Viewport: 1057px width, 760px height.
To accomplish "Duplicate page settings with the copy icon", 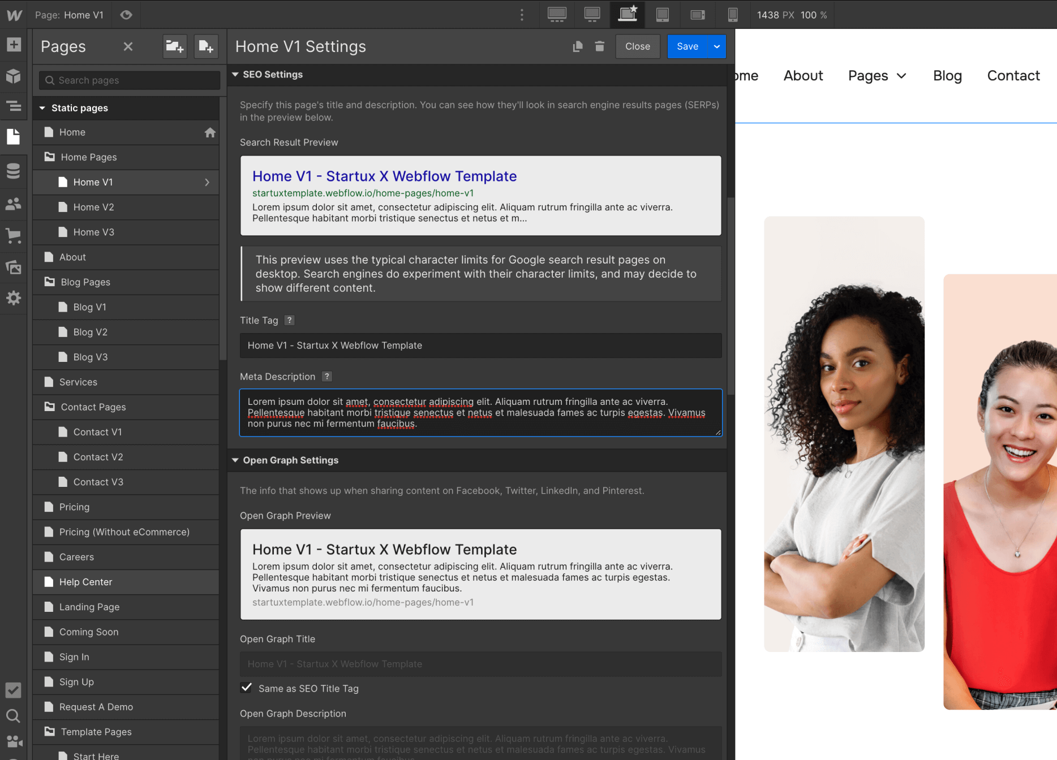I will (577, 46).
